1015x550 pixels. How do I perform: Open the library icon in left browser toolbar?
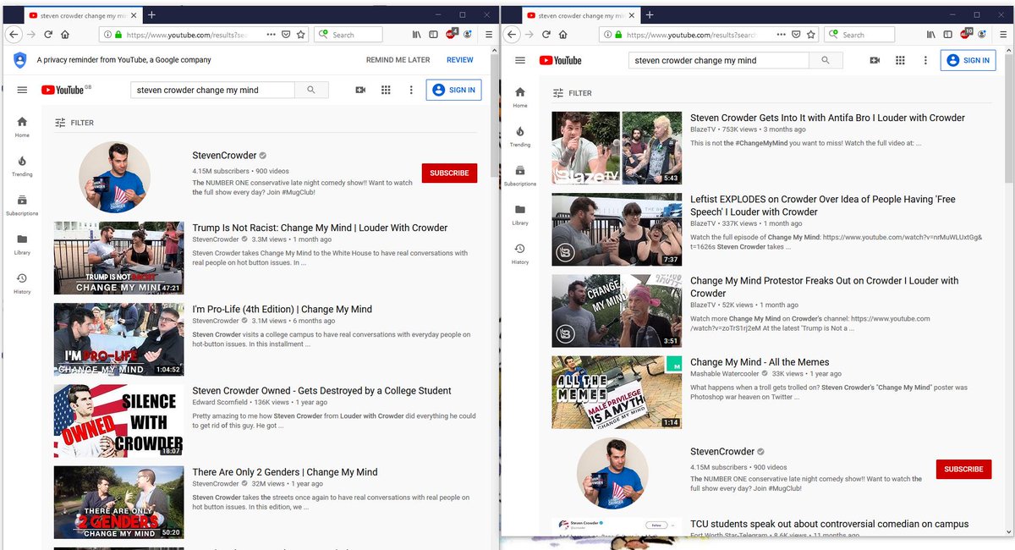point(417,35)
